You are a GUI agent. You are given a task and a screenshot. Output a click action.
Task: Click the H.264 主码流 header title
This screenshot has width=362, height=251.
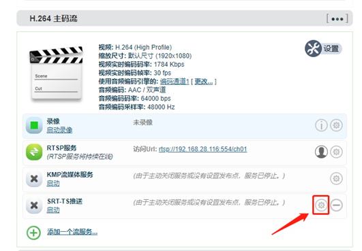[54, 18]
